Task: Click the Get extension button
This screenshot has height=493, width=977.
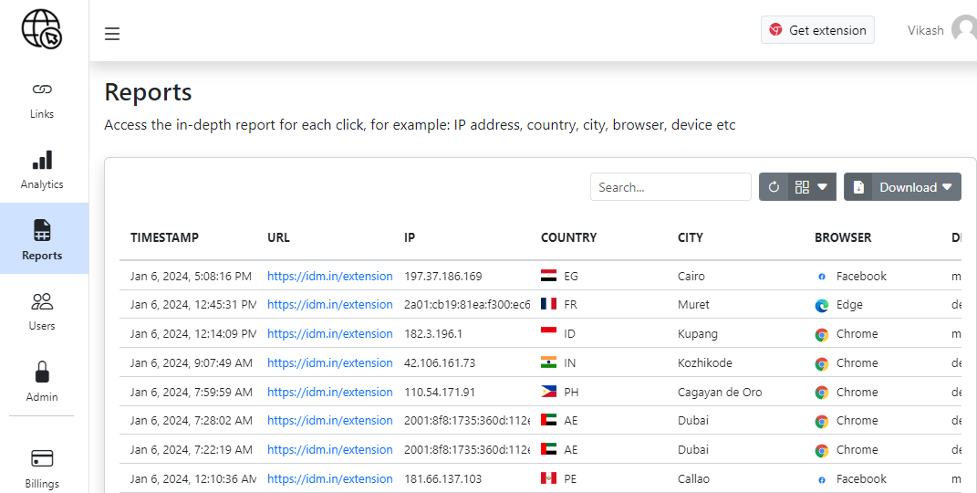Action: 817,30
